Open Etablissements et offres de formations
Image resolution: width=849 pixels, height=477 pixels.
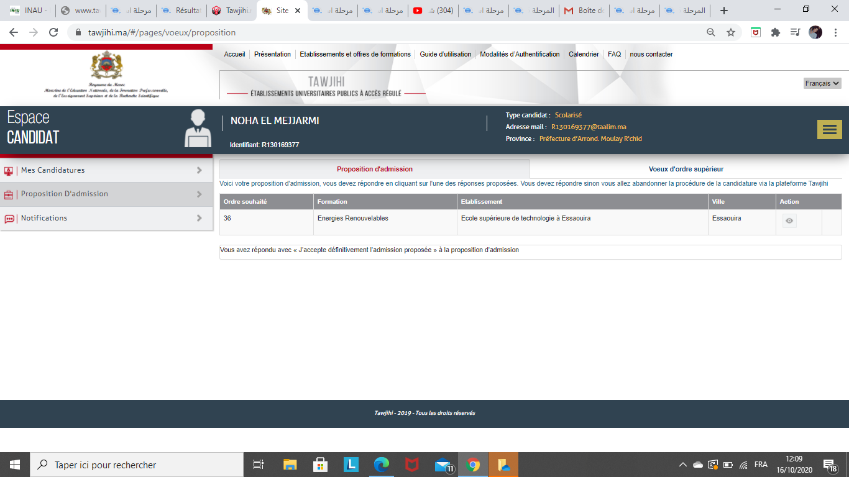click(x=355, y=54)
